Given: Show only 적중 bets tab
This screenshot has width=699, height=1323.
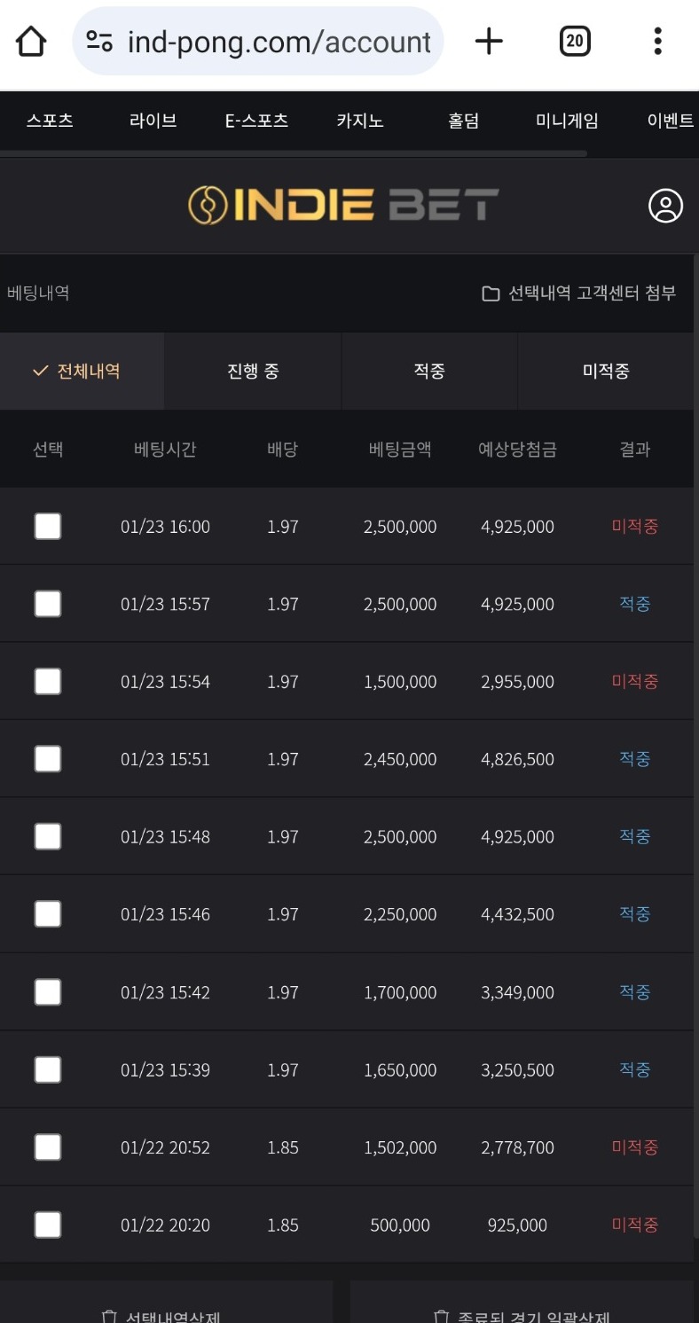Looking at the screenshot, I should [x=429, y=372].
